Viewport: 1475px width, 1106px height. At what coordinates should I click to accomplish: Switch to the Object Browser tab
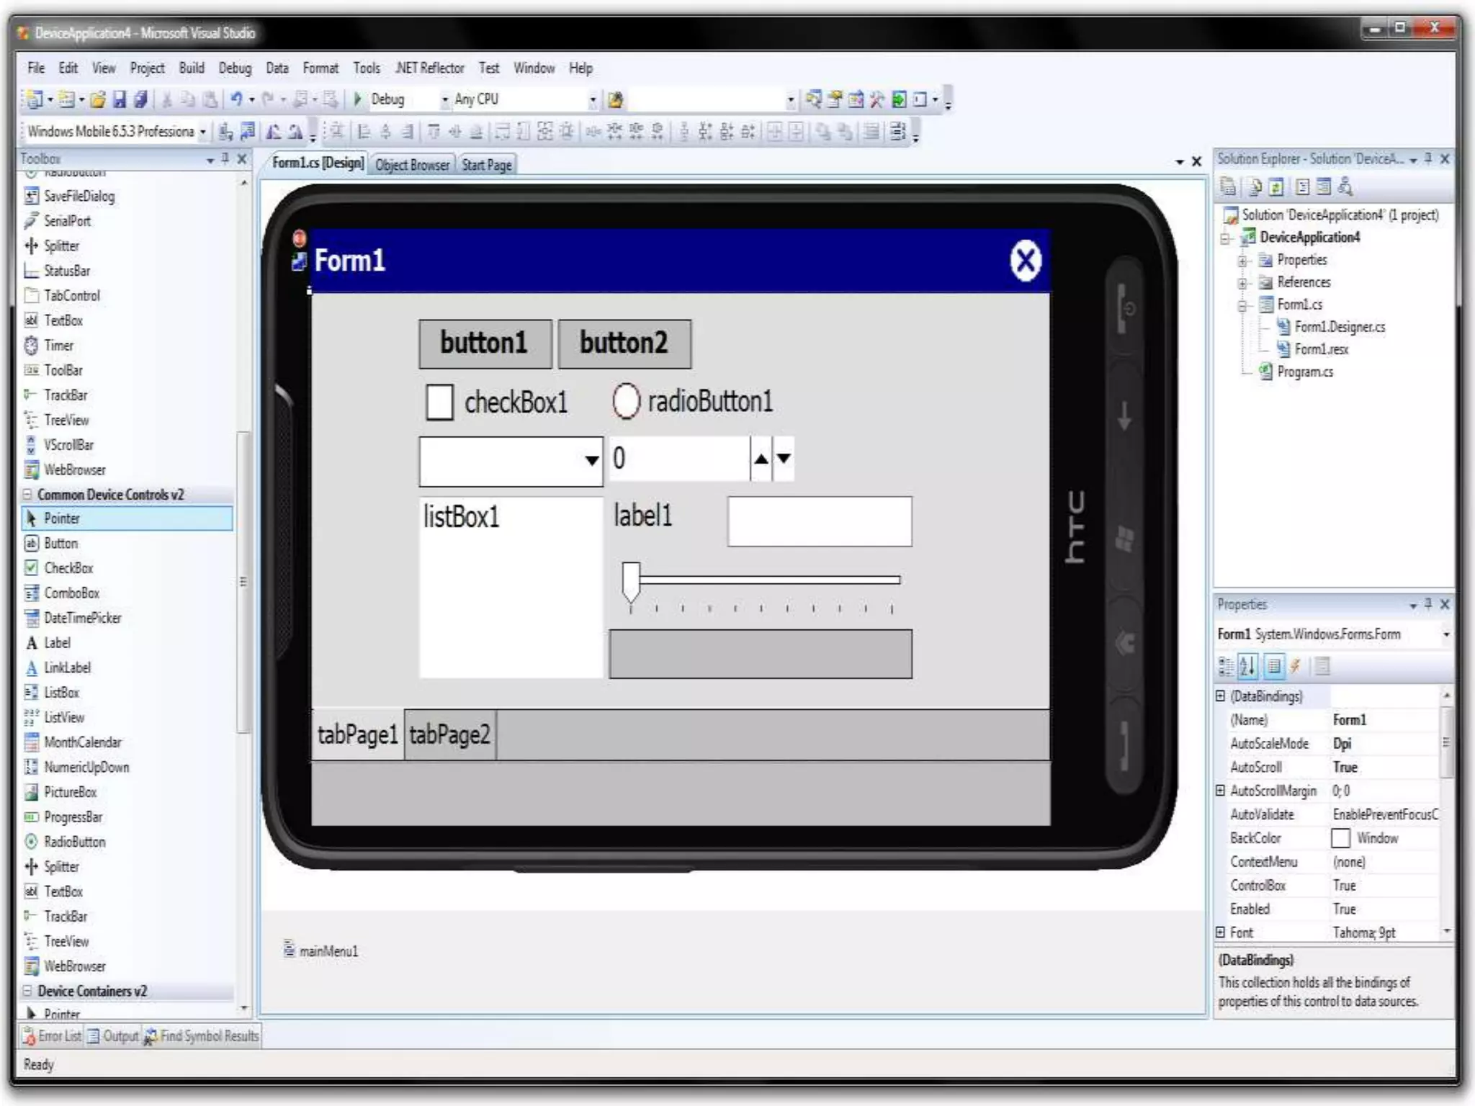pyautogui.click(x=412, y=165)
